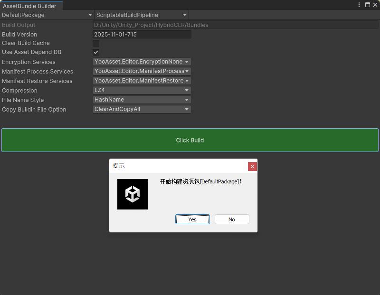Open Copy Buildin File Option dropdown

pos(142,109)
